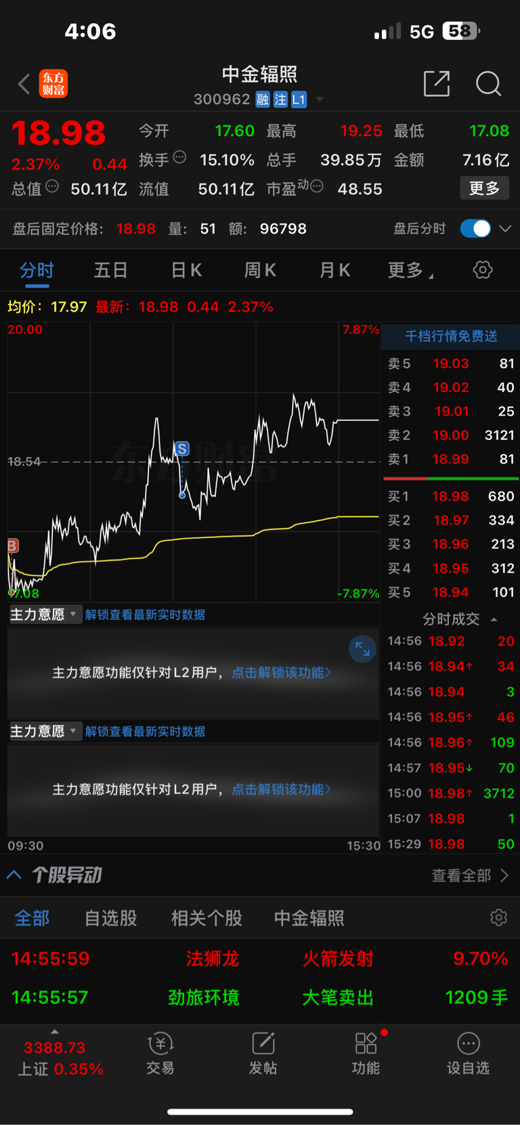Tap second 解锁查看最新实时数据 link
The image size is (520, 1125).
click(145, 732)
